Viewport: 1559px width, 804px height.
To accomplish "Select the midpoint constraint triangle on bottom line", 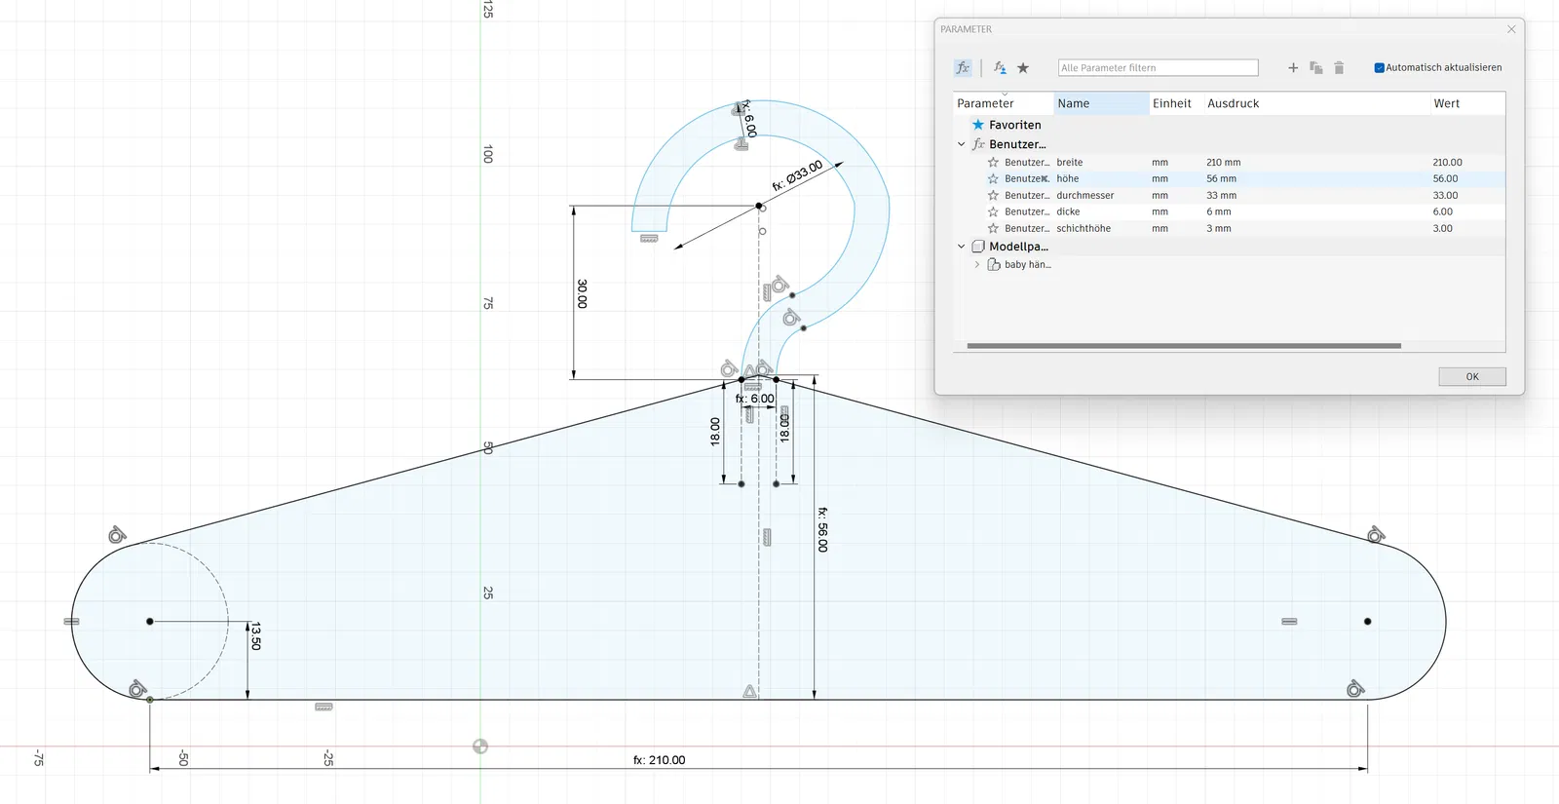I will click(x=749, y=692).
